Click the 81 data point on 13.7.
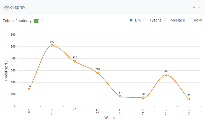The height and width of the screenshot is (124, 205). click(120, 96)
